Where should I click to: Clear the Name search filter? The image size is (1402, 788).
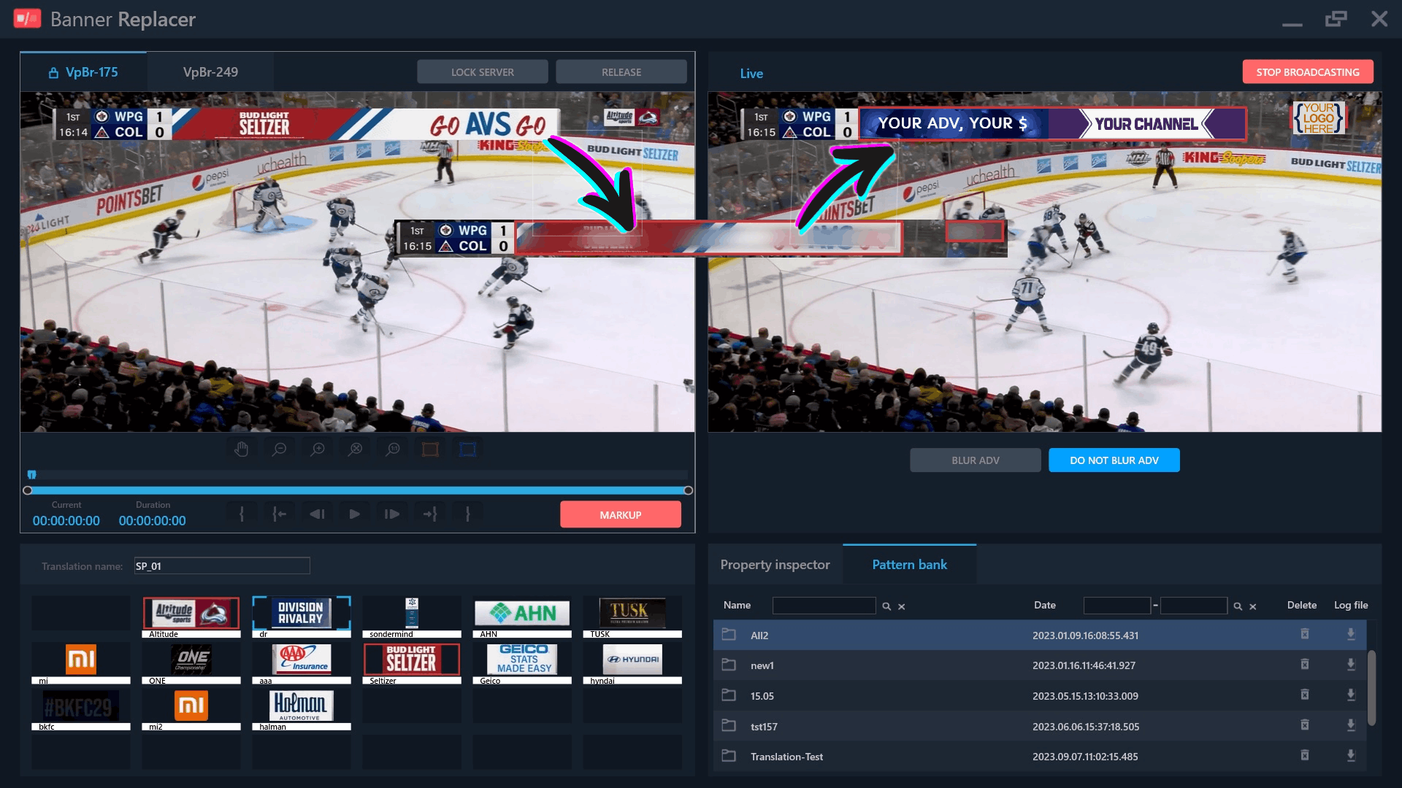point(902,606)
